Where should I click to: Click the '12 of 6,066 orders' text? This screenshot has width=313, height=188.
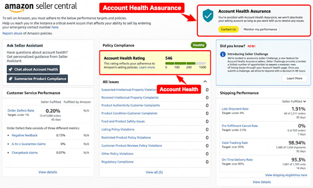[50, 116]
